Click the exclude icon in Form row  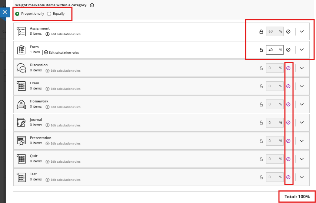tap(288, 50)
